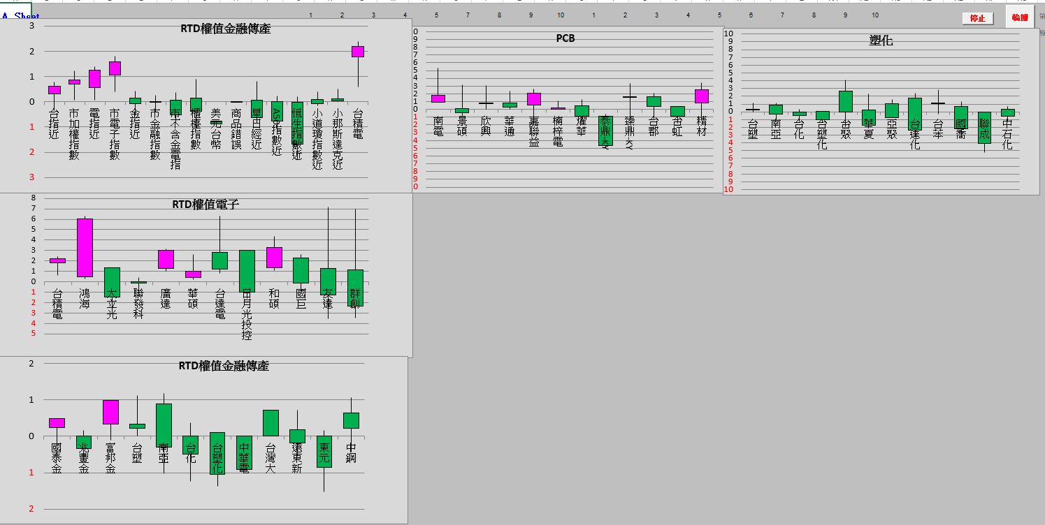Select the PCB chart title
Screen dimensions: 1045x525
pyautogui.click(x=565, y=38)
